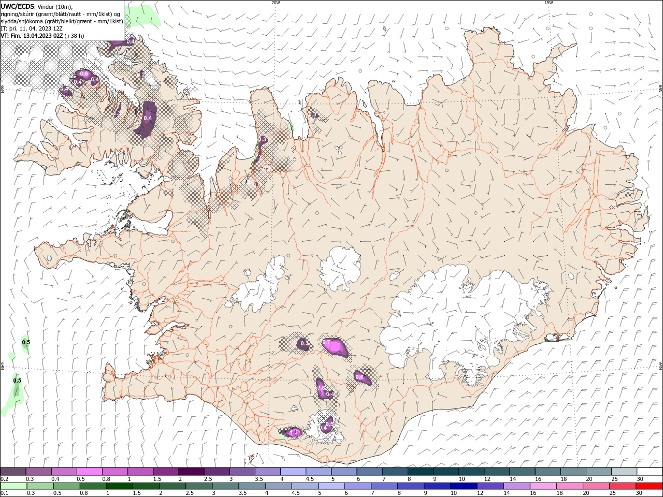Click the dull purple 0.2 swatch in the snow legend
The width and height of the screenshot is (663, 497).
(x=13, y=472)
